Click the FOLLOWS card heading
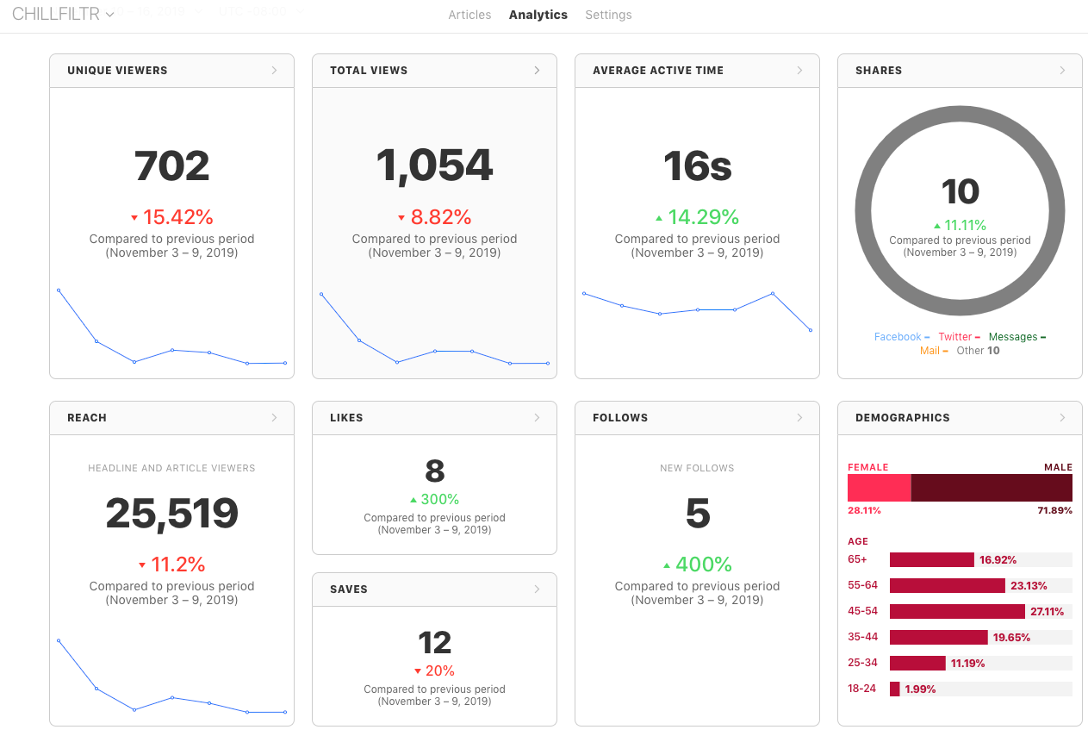This screenshot has width=1088, height=736. coord(620,418)
